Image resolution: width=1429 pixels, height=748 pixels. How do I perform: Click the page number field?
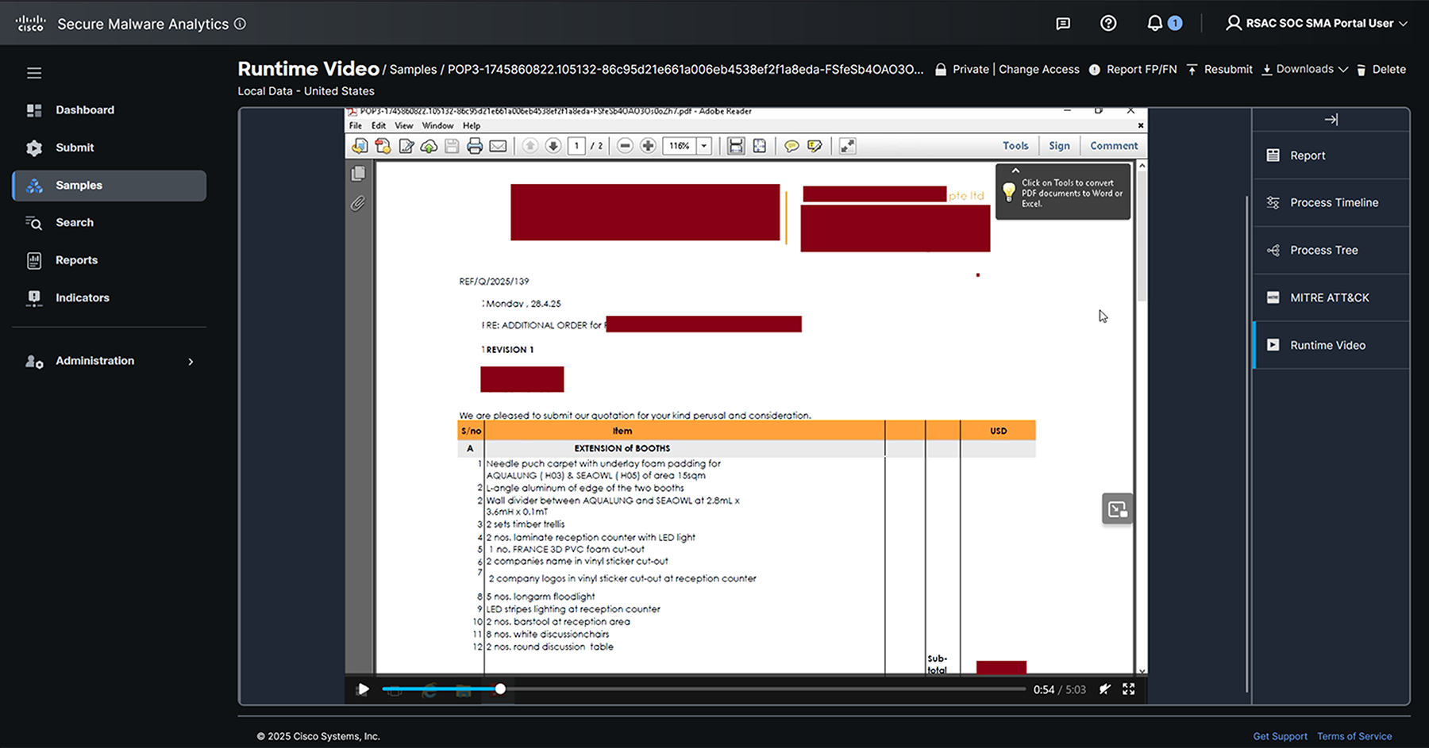576,146
